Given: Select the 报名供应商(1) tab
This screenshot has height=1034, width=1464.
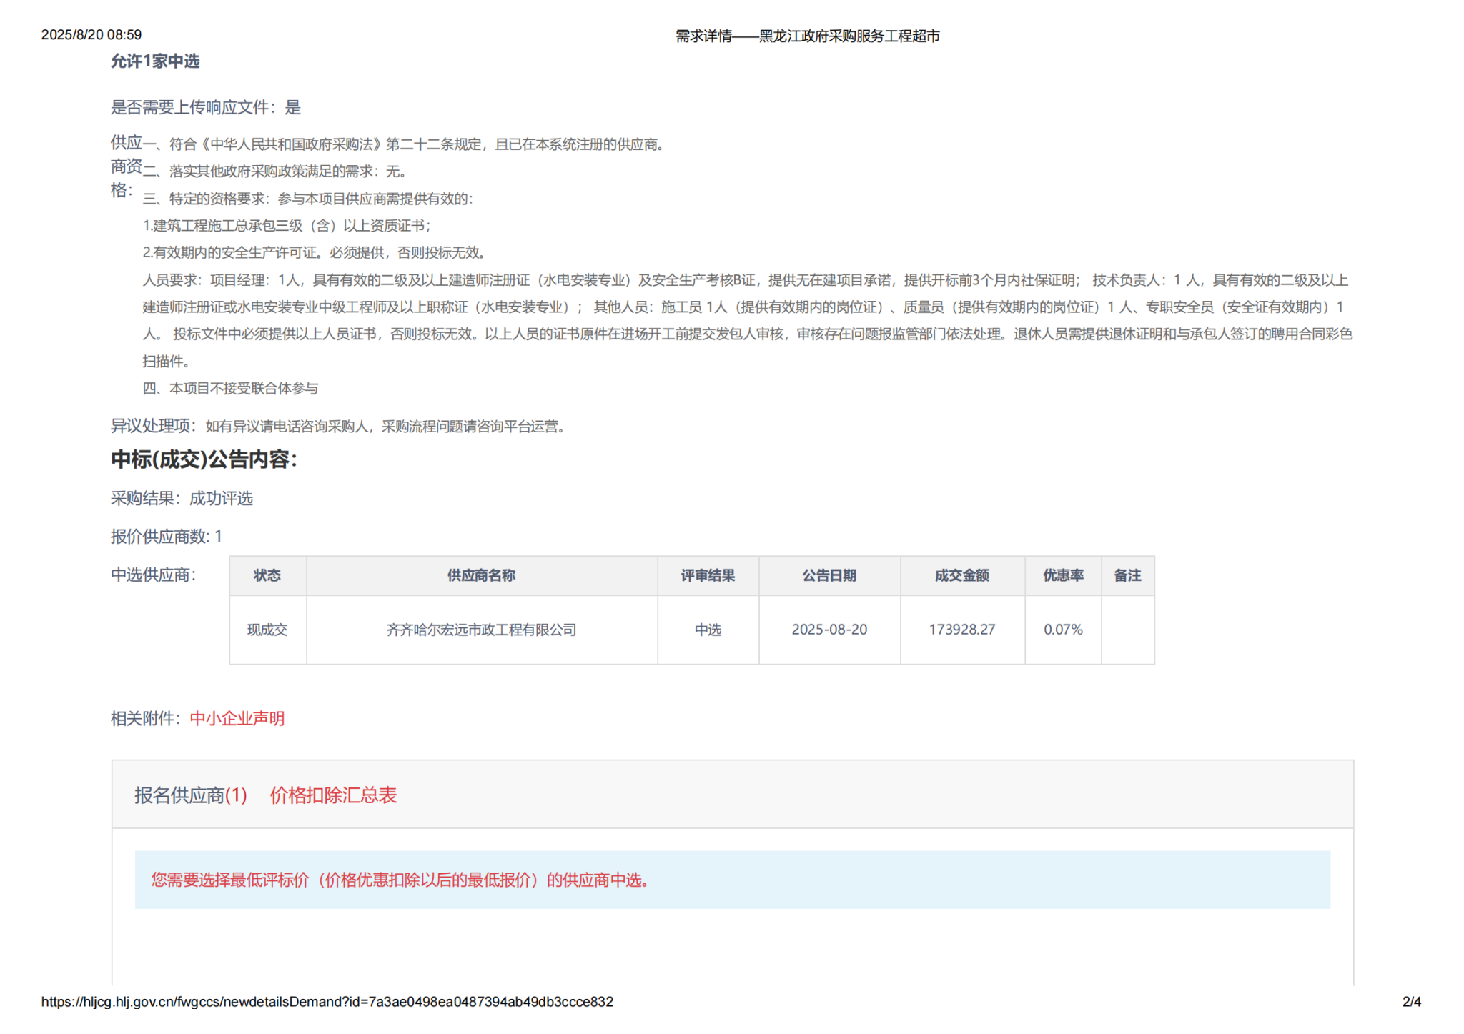Looking at the screenshot, I should tap(190, 795).
